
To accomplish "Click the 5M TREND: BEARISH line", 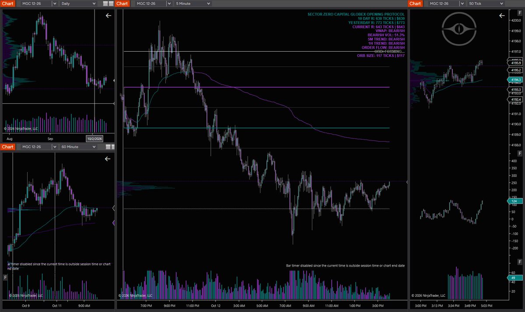I will coord(386,39).
